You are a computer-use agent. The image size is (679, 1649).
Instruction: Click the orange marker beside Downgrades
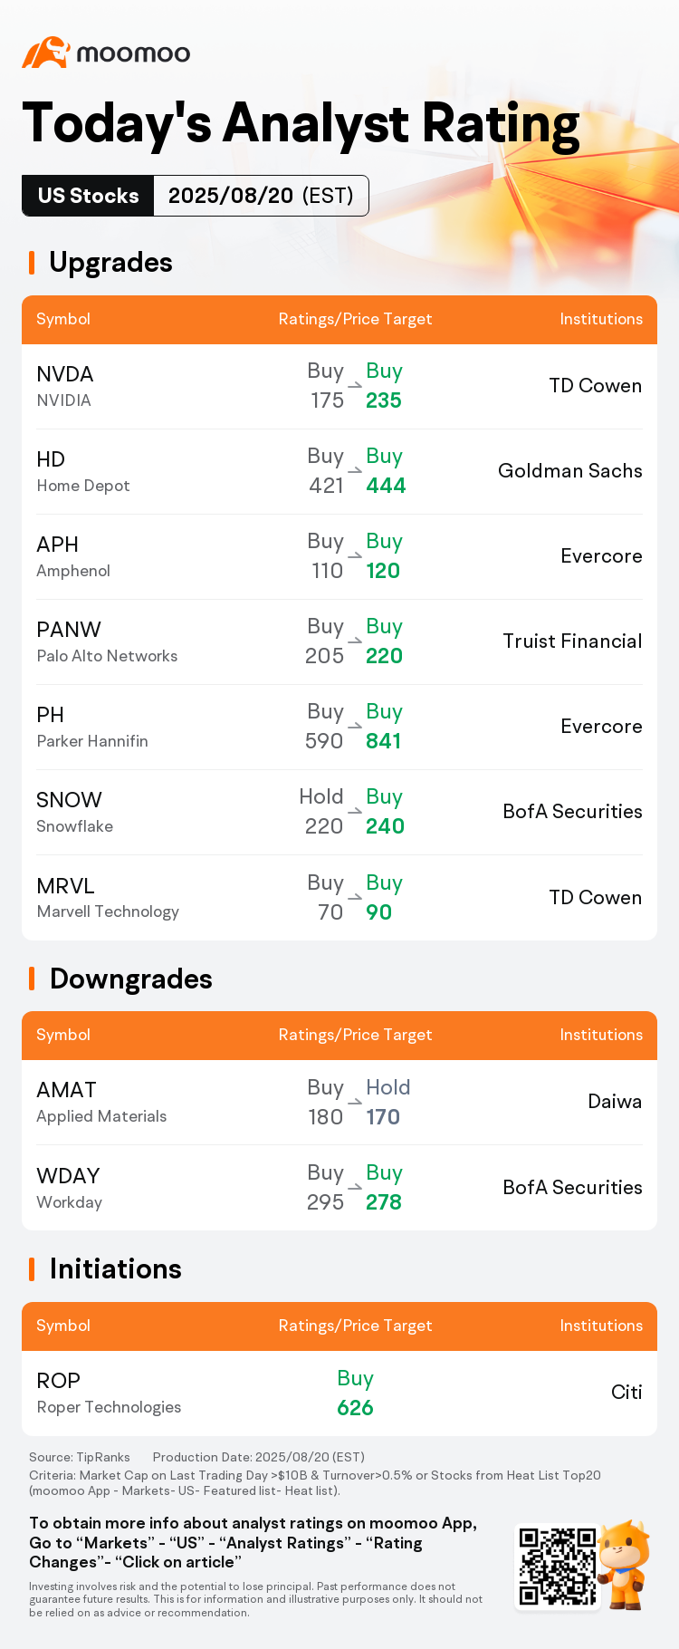coord(32,979)
